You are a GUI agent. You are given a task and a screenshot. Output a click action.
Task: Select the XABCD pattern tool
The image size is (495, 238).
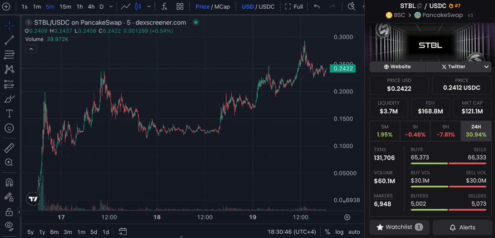click(x=9, y=69)
